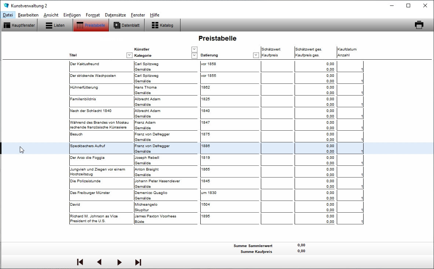Switch to the Listen view
This screenshot has width=434, height=269.
pyautogui.click(x=55, y=26)
